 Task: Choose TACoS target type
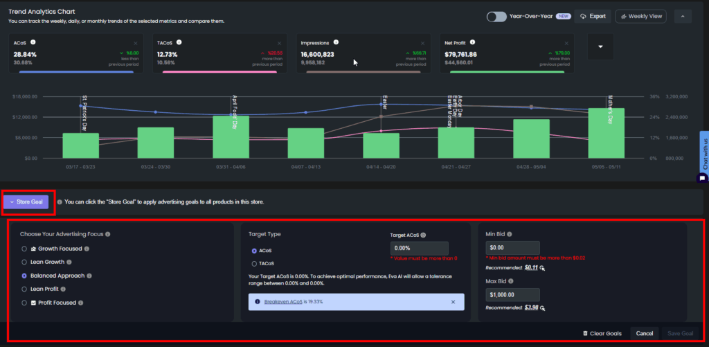(255, 263)
